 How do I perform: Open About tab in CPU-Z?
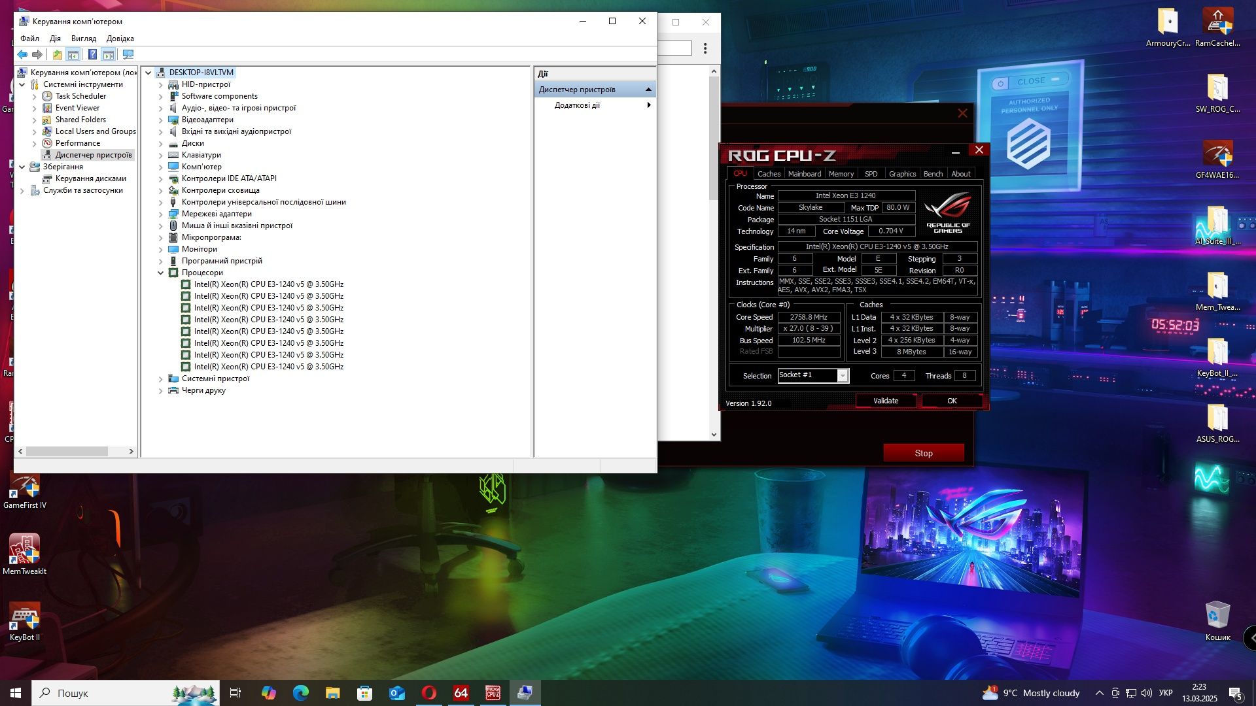960,174
